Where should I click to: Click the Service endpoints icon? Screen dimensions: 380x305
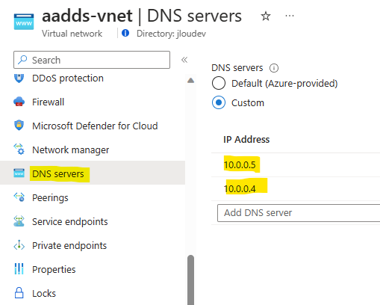[x=19, y=221]
